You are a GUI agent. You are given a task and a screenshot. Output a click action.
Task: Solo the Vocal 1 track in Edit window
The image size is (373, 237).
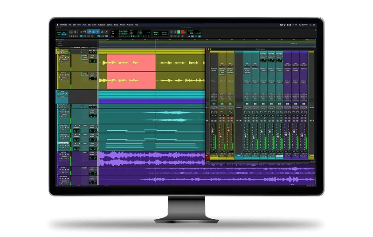click(x=65, y=57)
